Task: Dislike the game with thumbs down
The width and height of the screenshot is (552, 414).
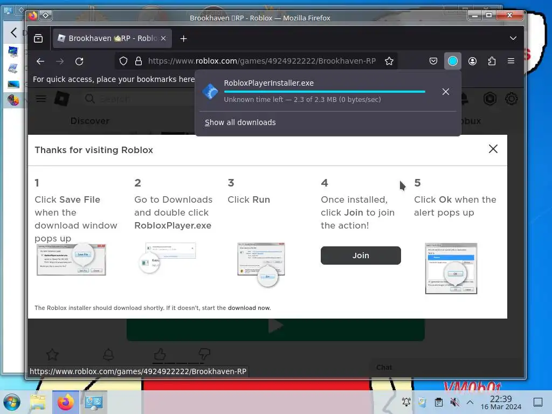Action: (x=204, y=354)
